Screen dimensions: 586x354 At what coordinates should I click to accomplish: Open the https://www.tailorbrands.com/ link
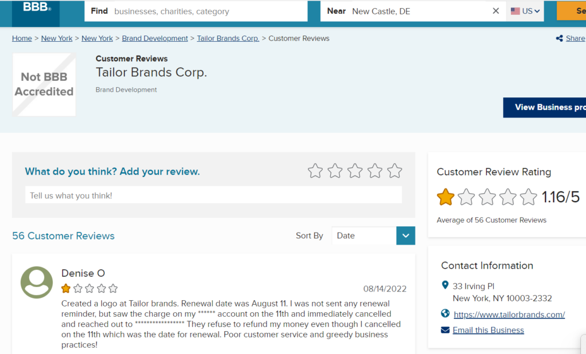click(x=509, y=314)
